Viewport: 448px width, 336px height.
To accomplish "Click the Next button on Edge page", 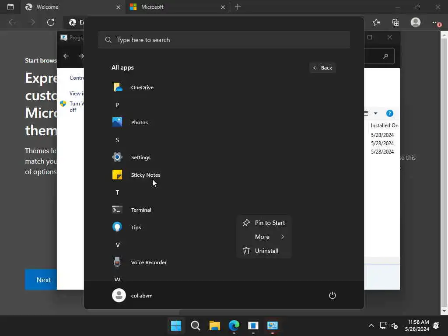I will point(41,280).
